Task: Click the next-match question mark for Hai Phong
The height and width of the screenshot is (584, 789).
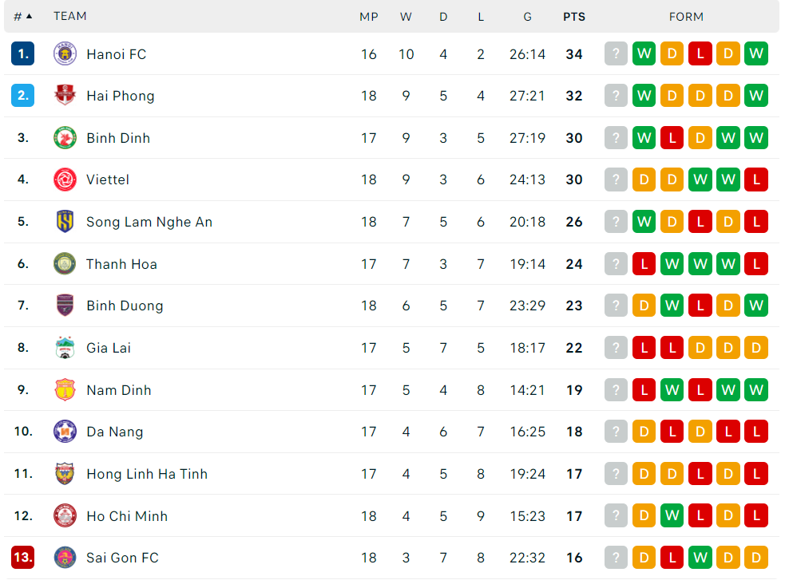Action: [x=616, y=95]
